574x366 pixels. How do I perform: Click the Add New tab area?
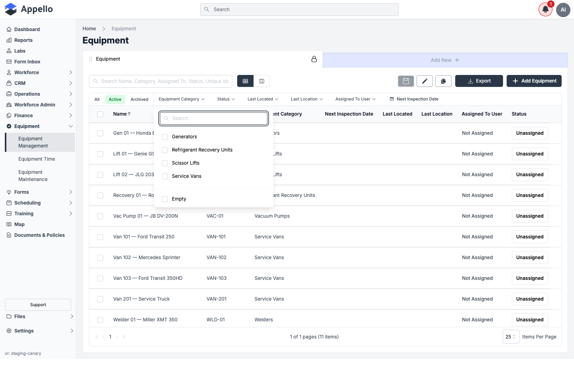[445, 60]
